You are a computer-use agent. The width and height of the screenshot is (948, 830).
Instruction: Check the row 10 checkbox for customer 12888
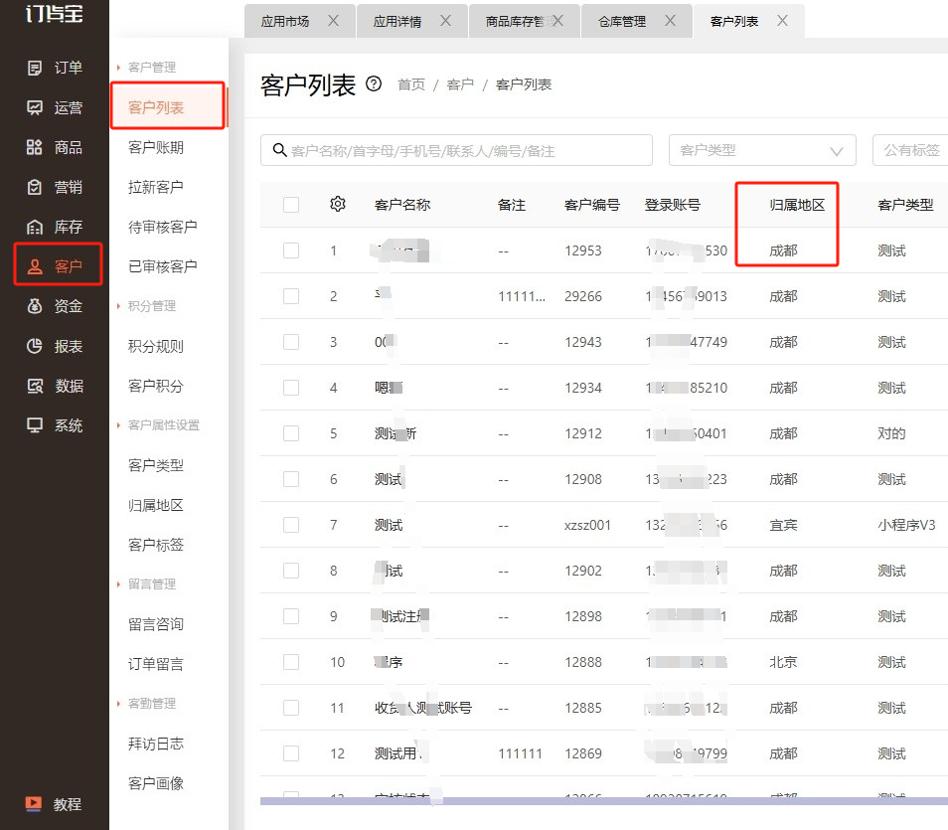[x=291, y=662]
